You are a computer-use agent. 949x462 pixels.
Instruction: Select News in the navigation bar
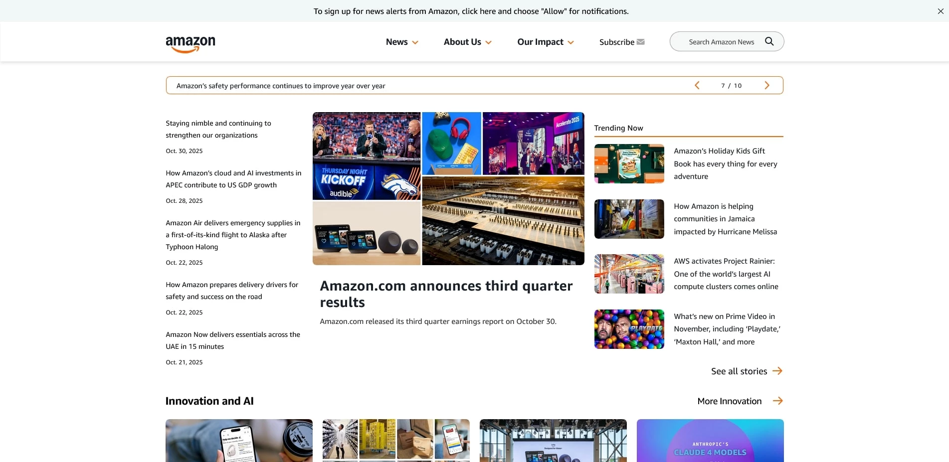point(396,42)
